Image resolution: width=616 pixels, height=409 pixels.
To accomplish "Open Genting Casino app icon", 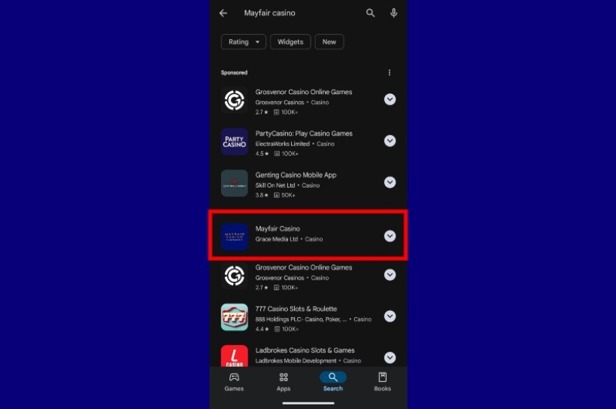I will tap(235, 183).
